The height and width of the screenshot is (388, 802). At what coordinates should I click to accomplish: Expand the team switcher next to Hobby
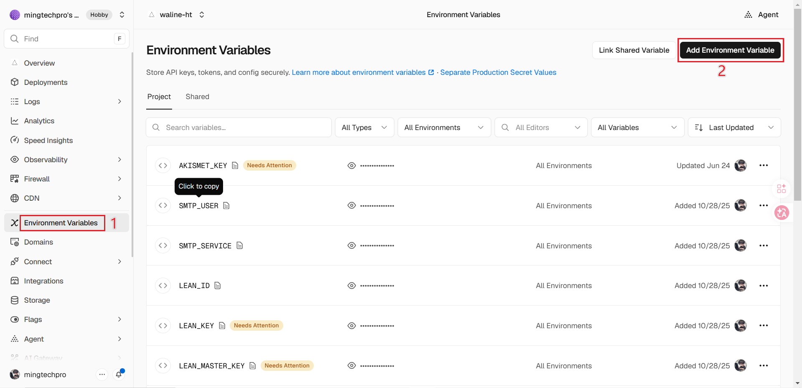[122, 15]
